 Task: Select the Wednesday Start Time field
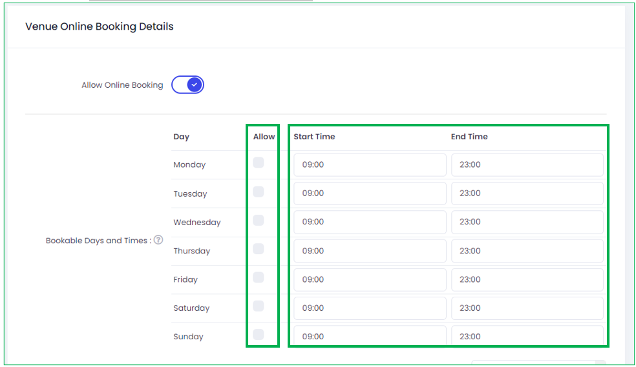coord(370,222)
